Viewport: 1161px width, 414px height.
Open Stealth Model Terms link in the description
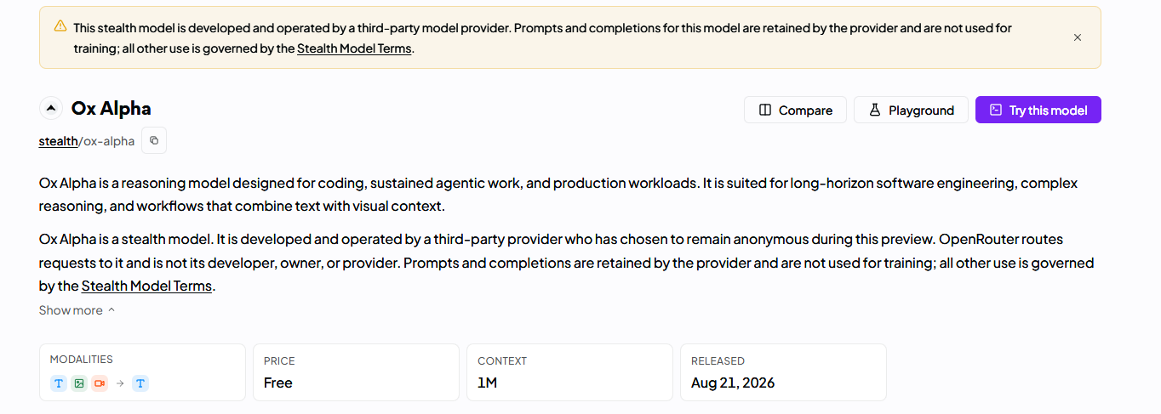[146, 286]
